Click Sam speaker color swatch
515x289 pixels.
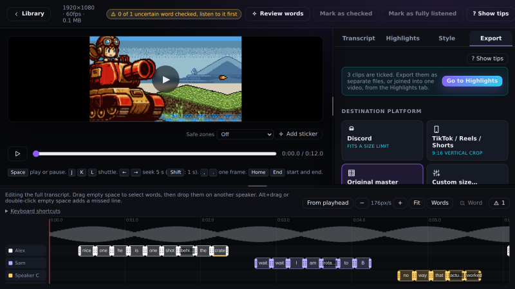pyautogui.click(x=10, y=263)
